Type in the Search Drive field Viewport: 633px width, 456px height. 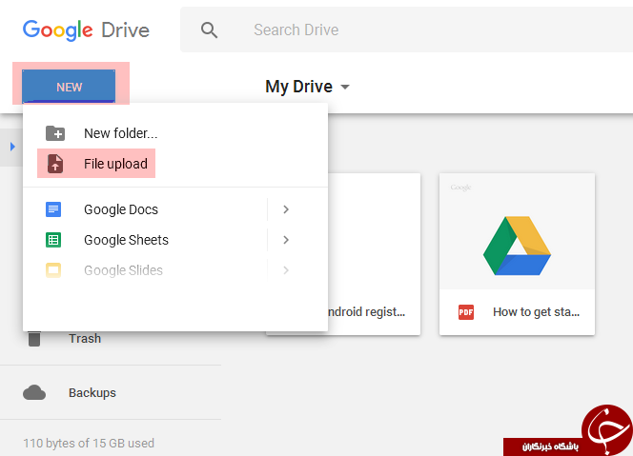(406, 30)
